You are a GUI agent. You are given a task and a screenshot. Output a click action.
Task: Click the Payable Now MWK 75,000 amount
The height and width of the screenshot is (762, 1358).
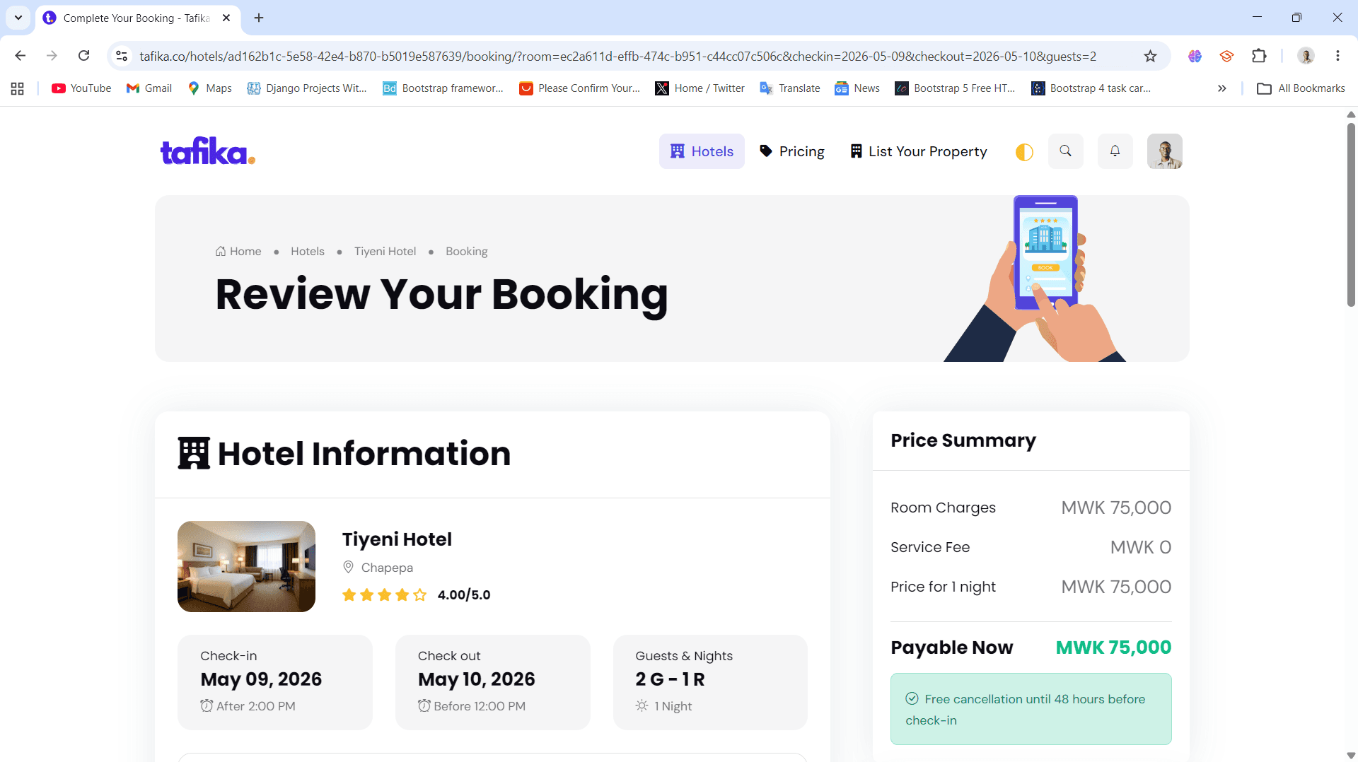point(1113,647)
